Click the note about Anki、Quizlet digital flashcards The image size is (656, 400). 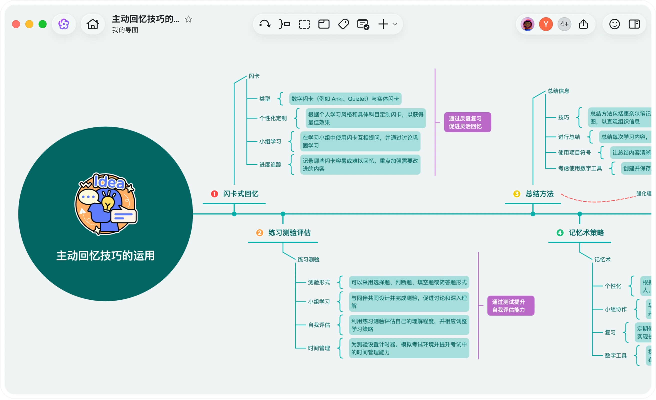click(x=345, y=99)
